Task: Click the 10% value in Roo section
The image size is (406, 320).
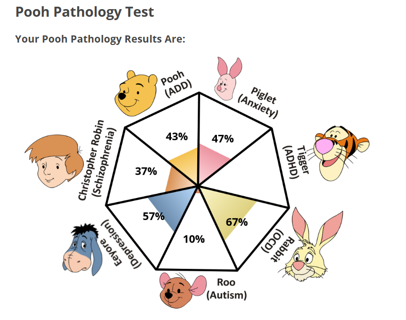Action: [194, 239]
